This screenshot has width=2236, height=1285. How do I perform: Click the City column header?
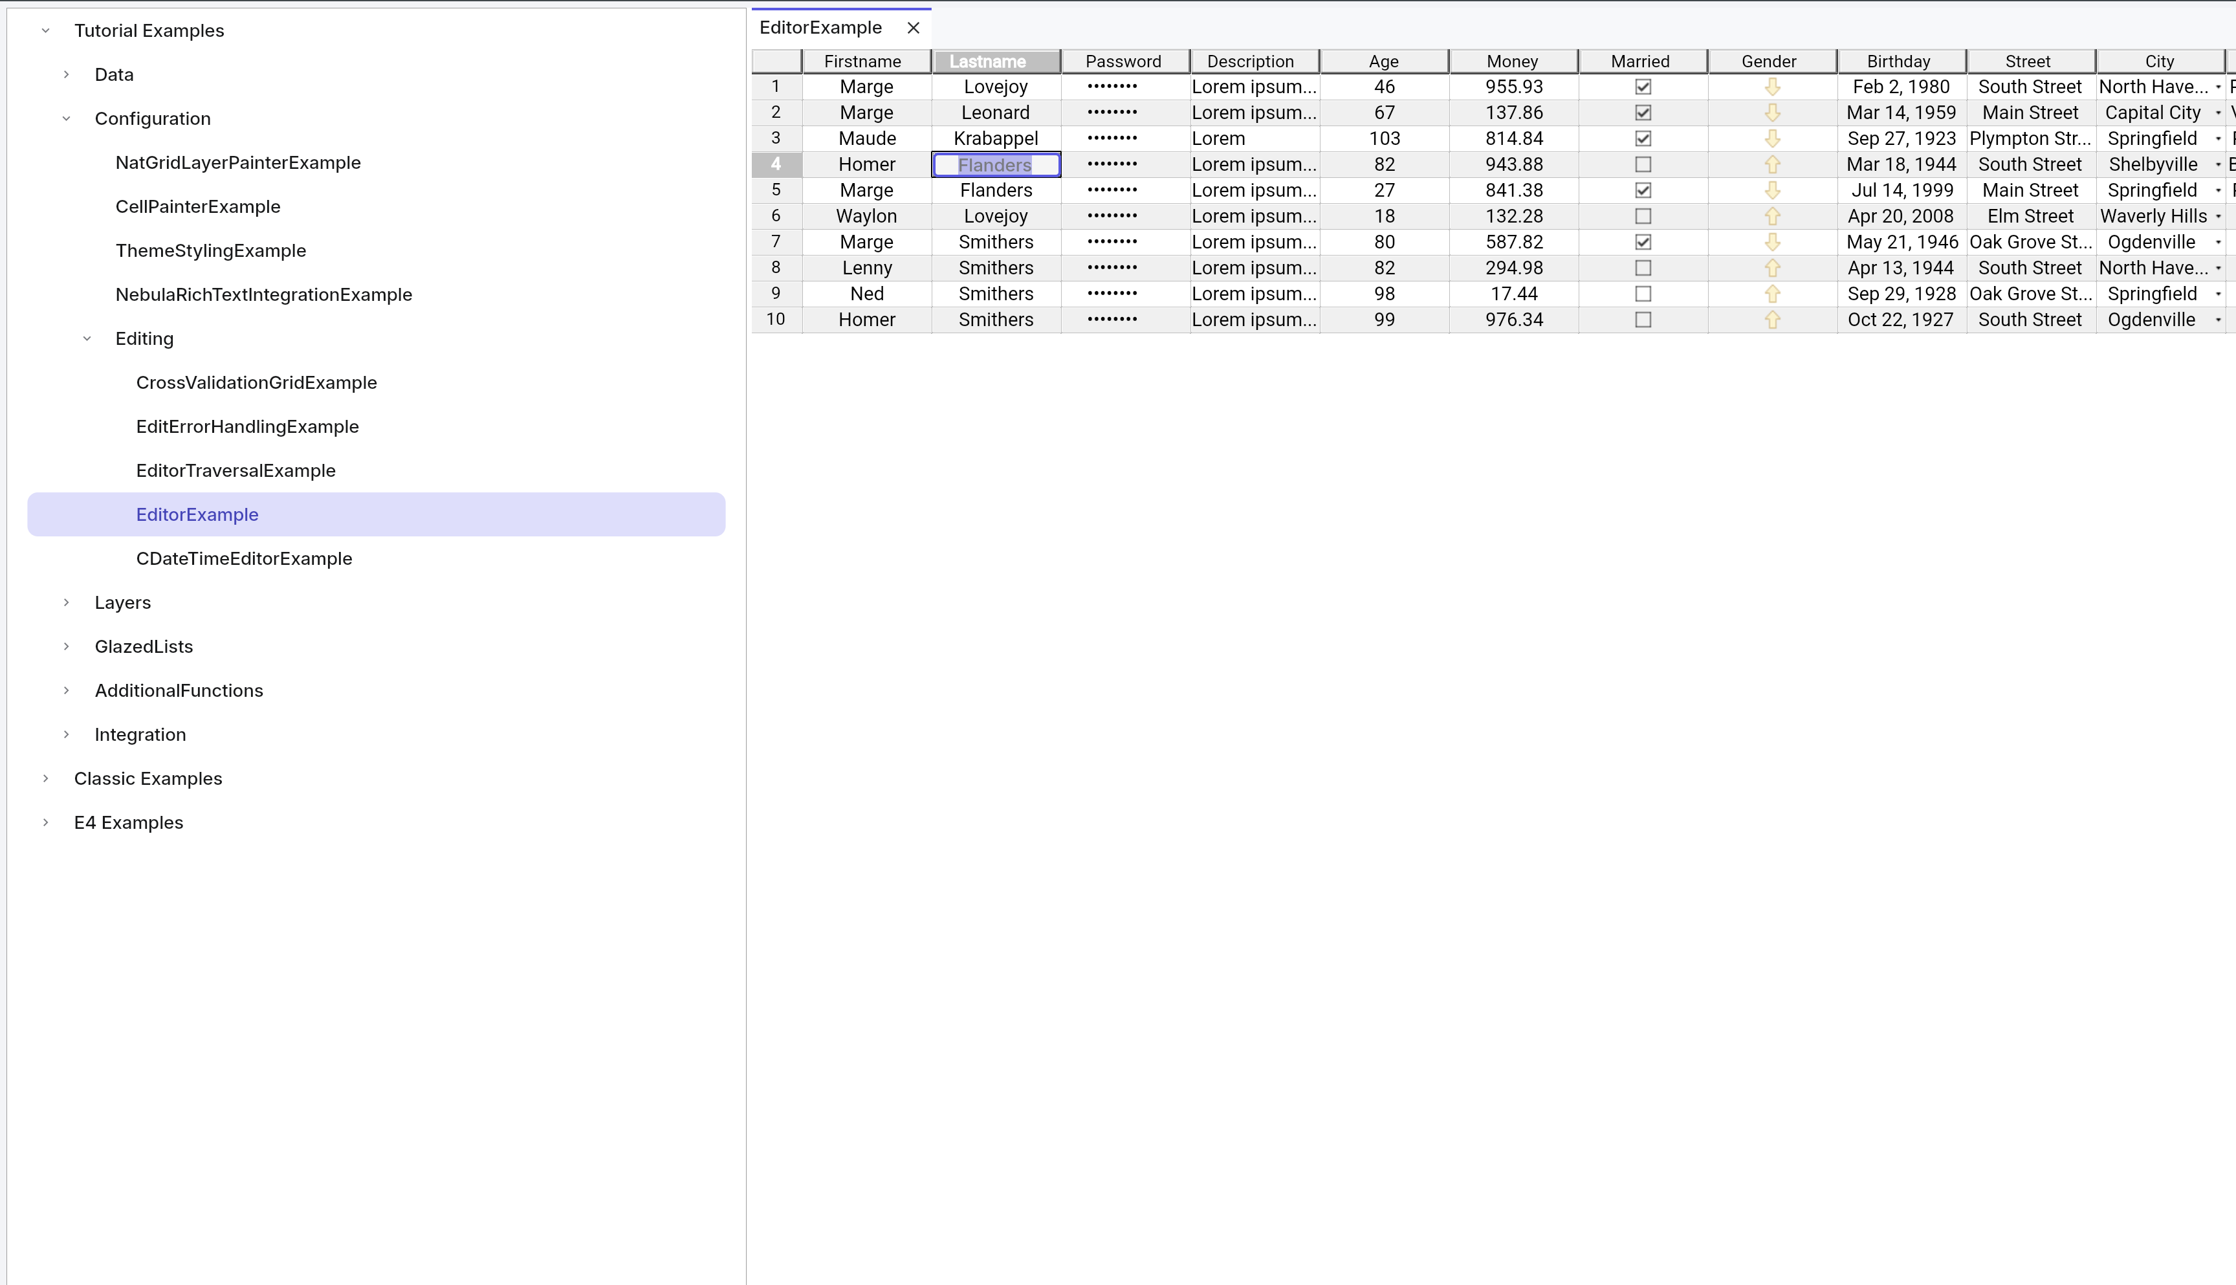pyautogui.click(x=2160, y=61)
